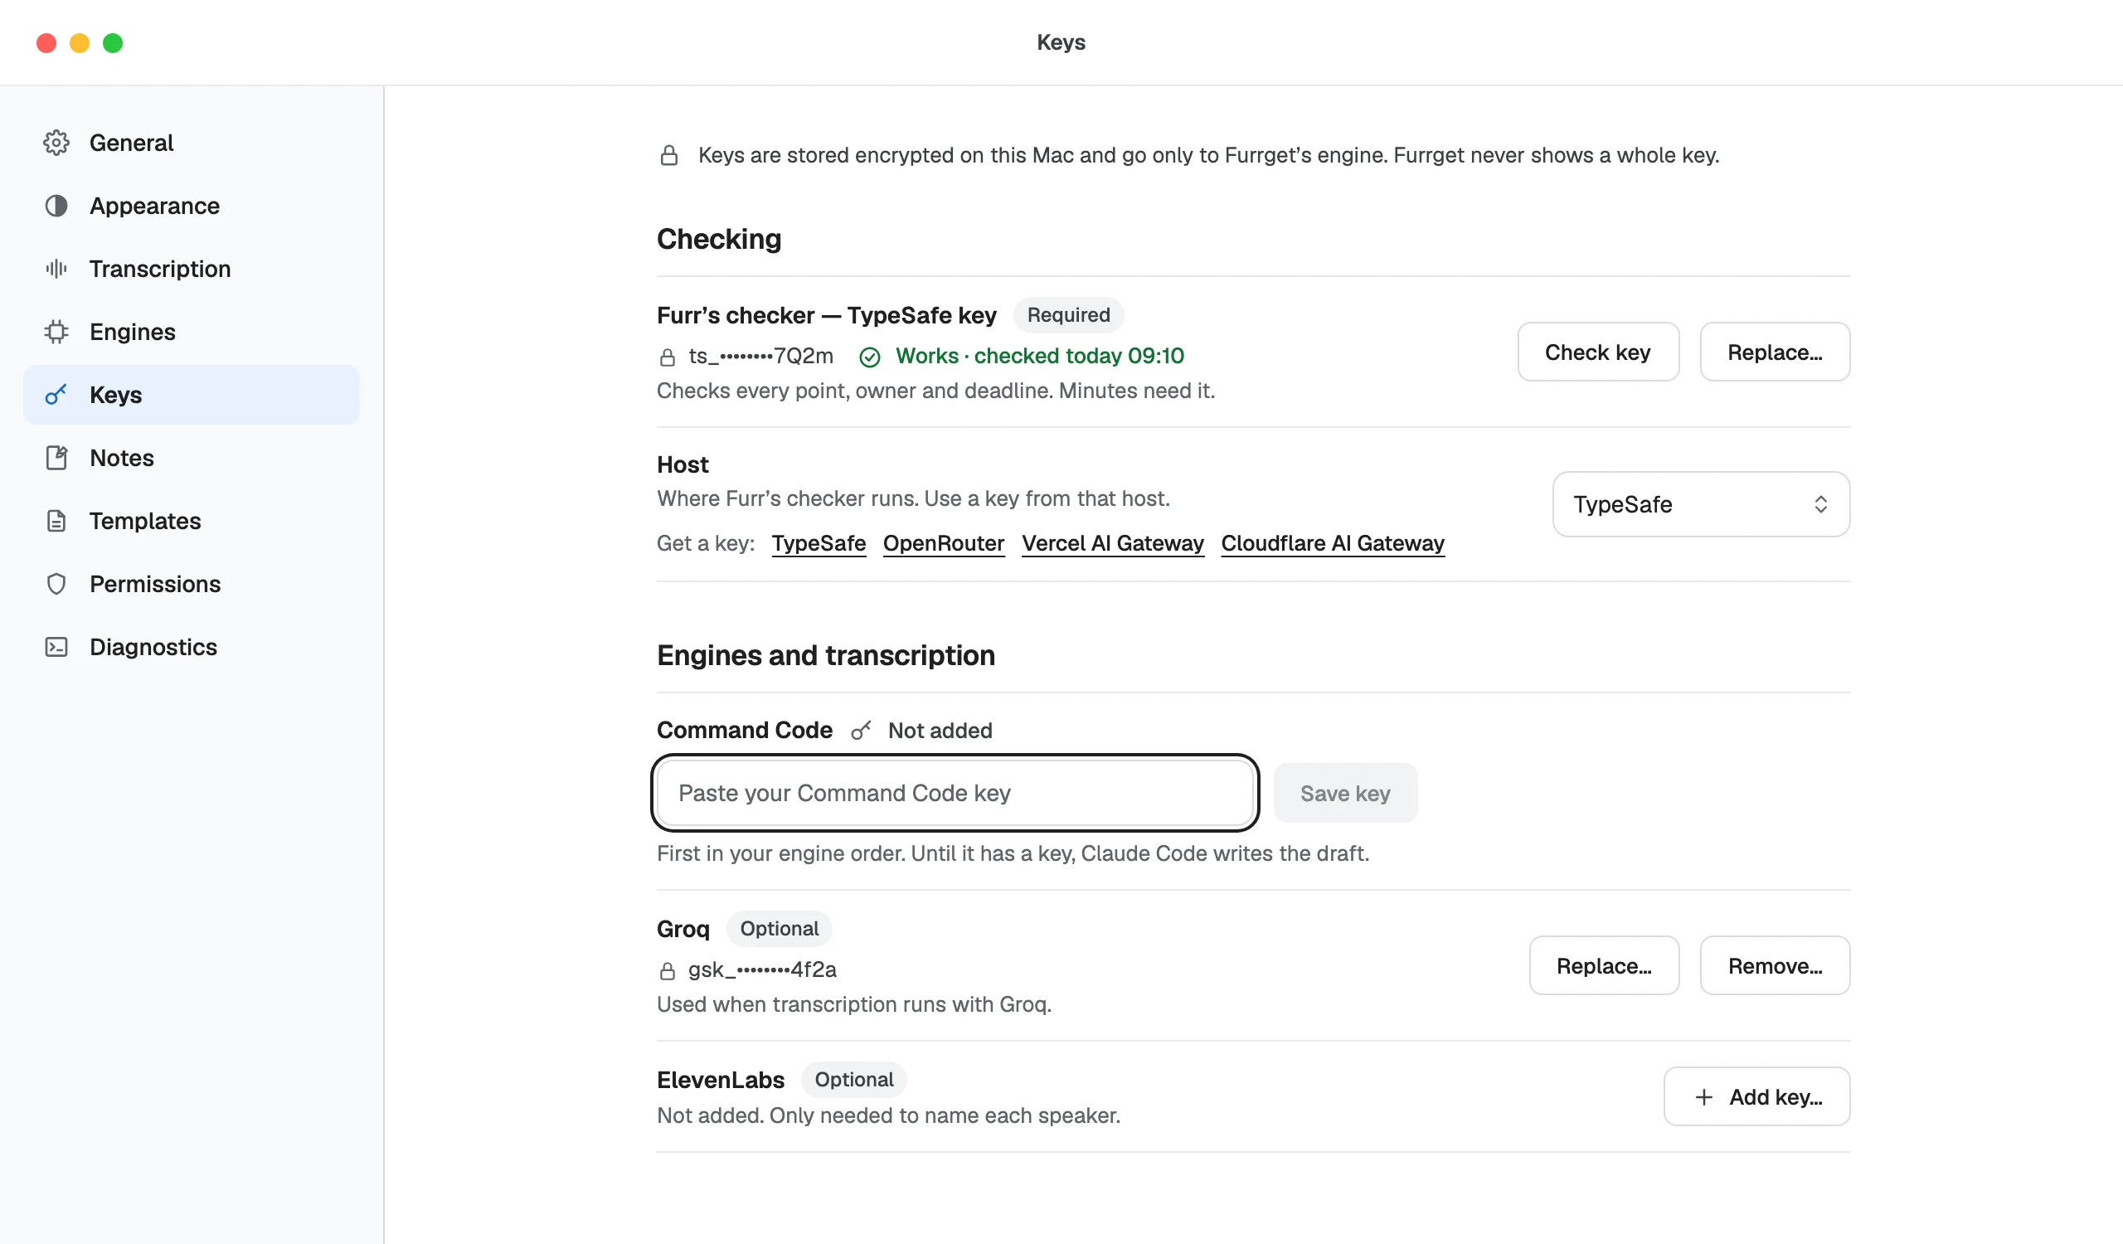Switch to the Appearance section
This screenshot has height=1244, width=2123.
point(192,206)
